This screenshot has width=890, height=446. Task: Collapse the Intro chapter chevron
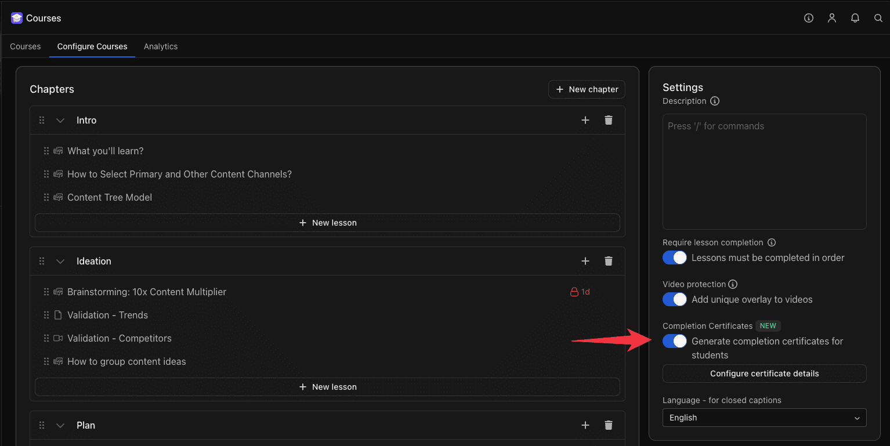[x=60, y=120]
